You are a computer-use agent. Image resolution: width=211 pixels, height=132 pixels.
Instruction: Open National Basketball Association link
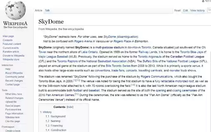[106, 61]
